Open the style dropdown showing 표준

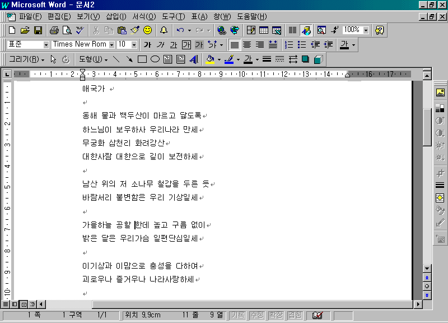pos(46,45)
